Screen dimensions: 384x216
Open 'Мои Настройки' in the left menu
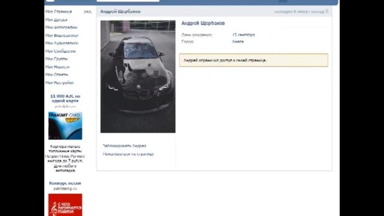(x=59, y=83)
